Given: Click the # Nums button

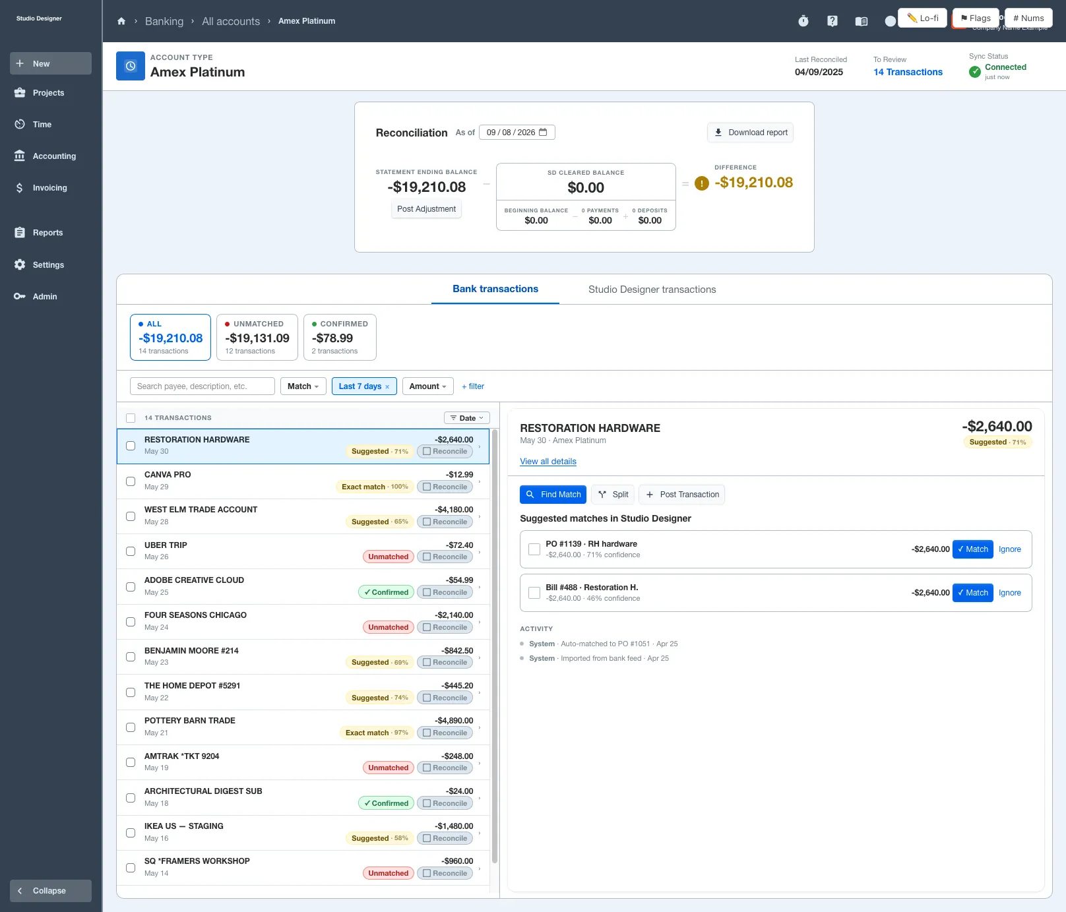Looking at the screenshot, I should [1028, 18].
